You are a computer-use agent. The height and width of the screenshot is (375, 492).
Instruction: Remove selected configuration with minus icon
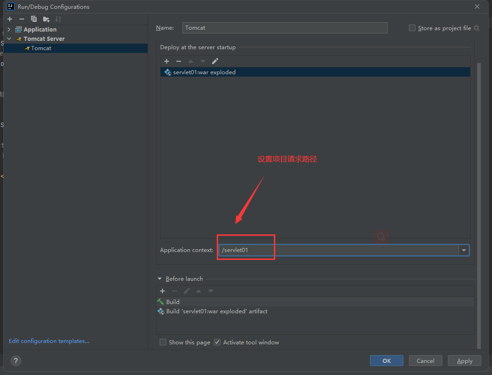click(x=22, y=19)
